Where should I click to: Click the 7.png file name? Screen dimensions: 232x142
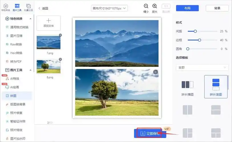coord(50,53)
